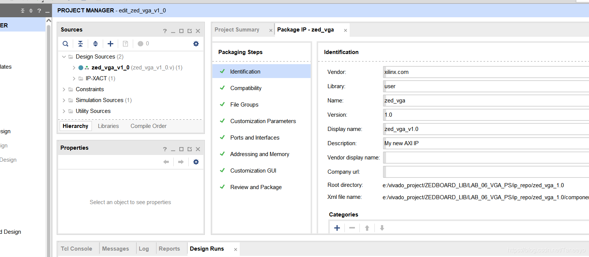
Task: Open Properties panel settings gear
Action: [196, 162]
